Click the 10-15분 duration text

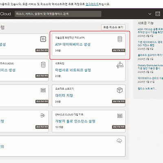click(59, 127)
